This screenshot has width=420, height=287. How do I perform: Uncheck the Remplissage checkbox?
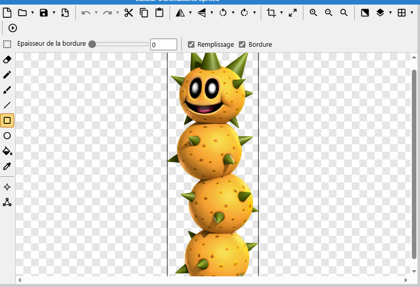191,44
